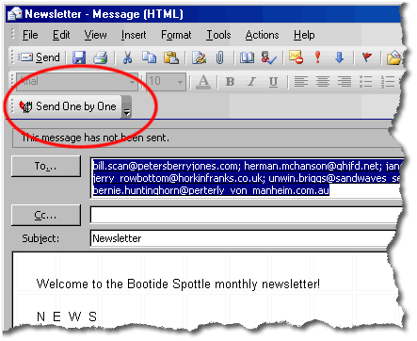
Task: Click into the To recipients field
Action: (247, 178)
